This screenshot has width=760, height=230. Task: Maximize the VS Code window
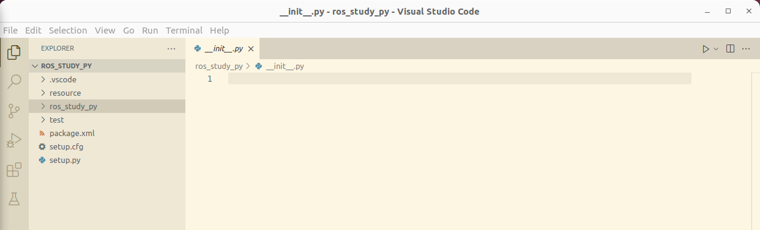click(728, 11)
